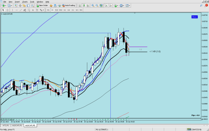Expand the Indicators dropdown arrow
This screenshot has width=209, height=131.
click(118, 6)
